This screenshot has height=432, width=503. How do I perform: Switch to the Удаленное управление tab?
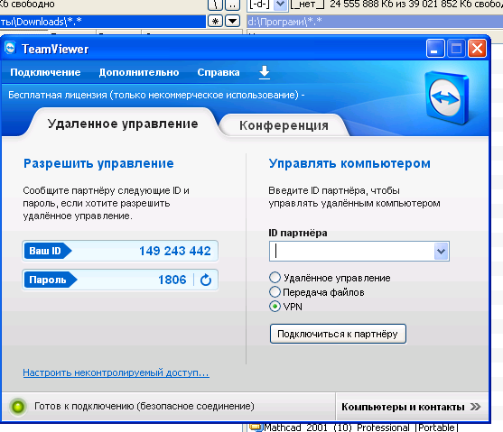123,124
